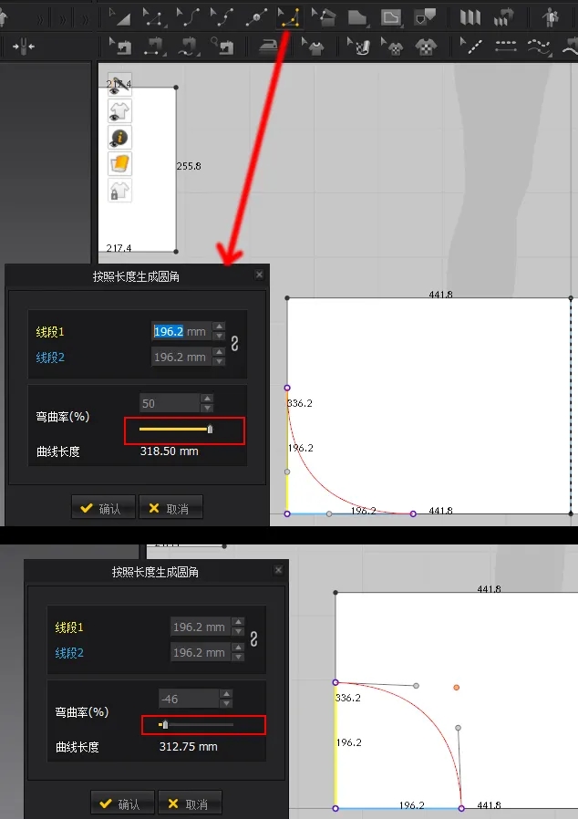This screenshot has height=819, width=578.
Task: Increase 线段2 value in the 318.50 mm dialog
Action: (x=220, y=353)
